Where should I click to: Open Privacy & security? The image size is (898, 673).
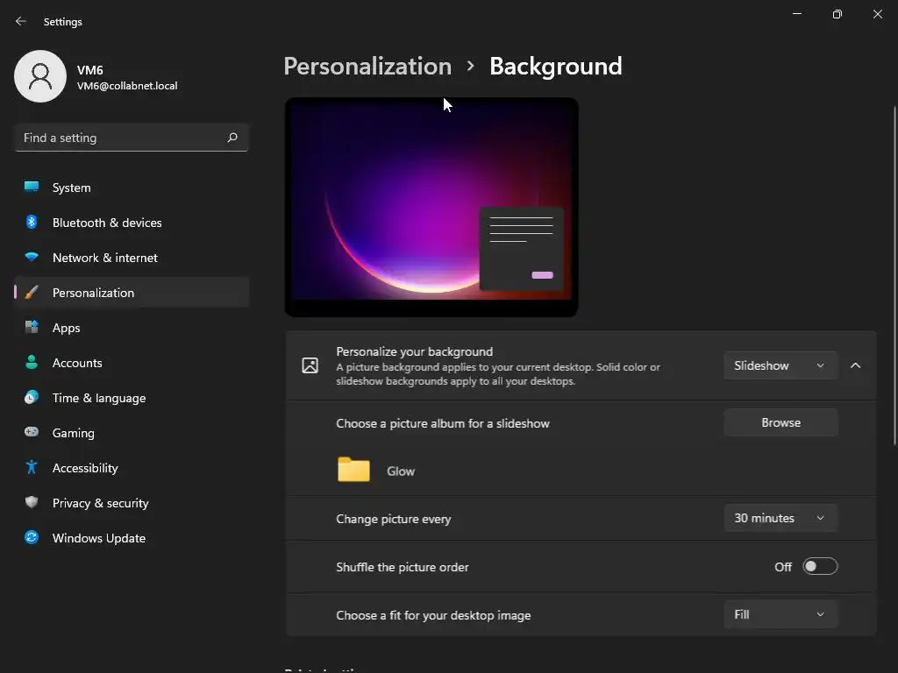tap(132, 503)
